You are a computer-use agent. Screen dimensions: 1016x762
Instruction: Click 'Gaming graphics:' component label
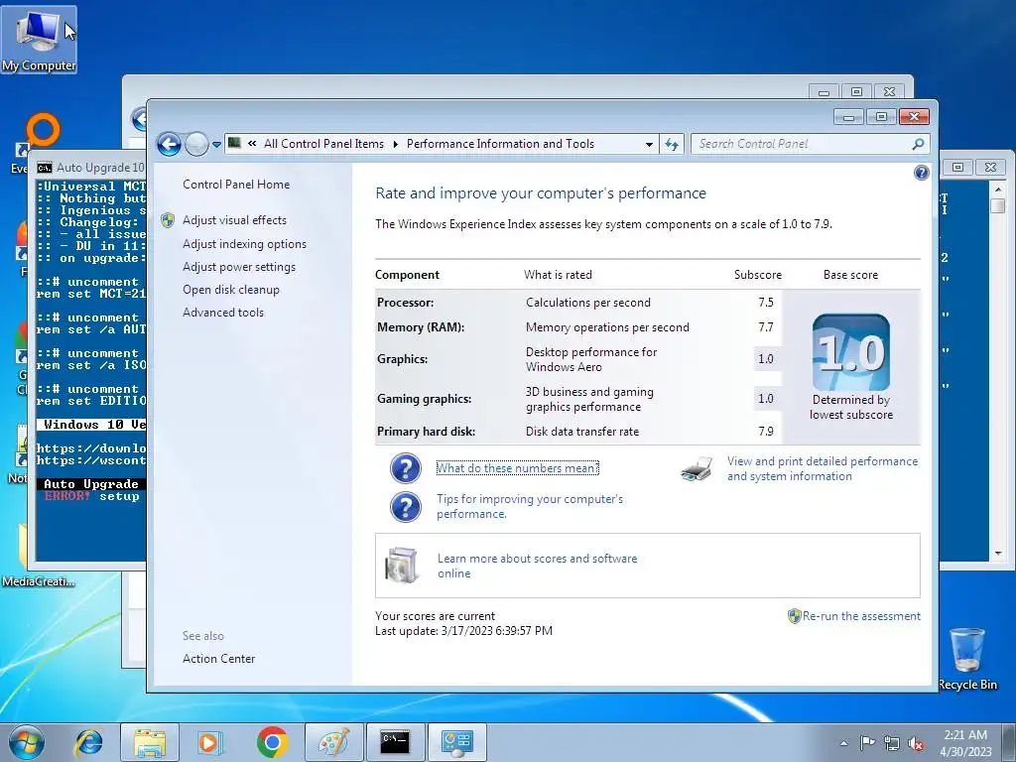(424, 399)
